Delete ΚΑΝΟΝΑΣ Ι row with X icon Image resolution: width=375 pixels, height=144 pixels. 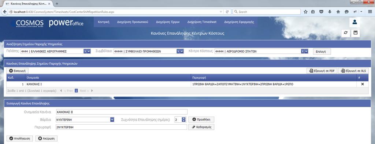click(x=363, y=84)
